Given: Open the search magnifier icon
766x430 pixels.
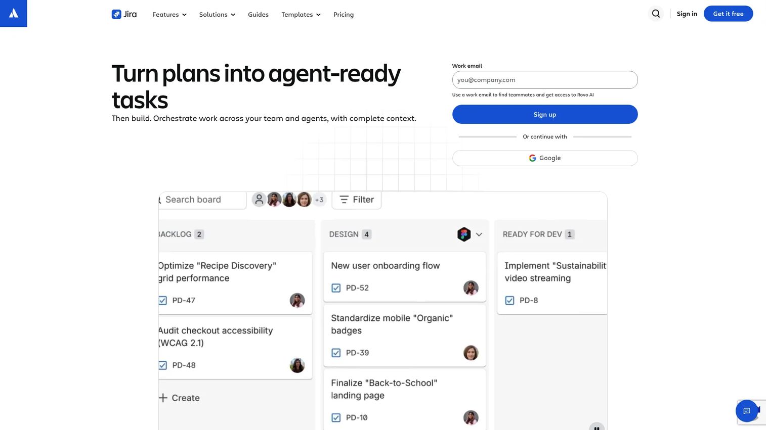Looking at the screenshot, I should click(656, 14).
